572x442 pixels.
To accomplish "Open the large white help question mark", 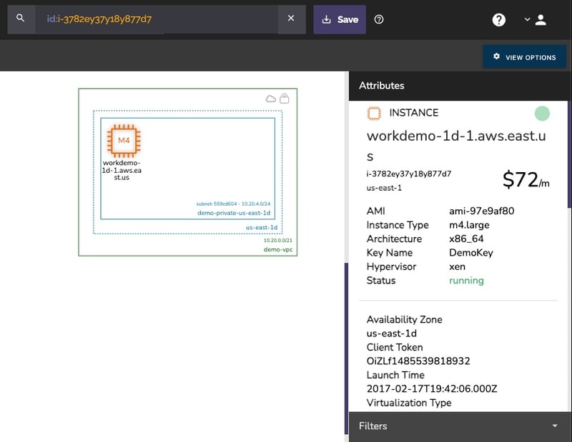I will tap(499, 20).
